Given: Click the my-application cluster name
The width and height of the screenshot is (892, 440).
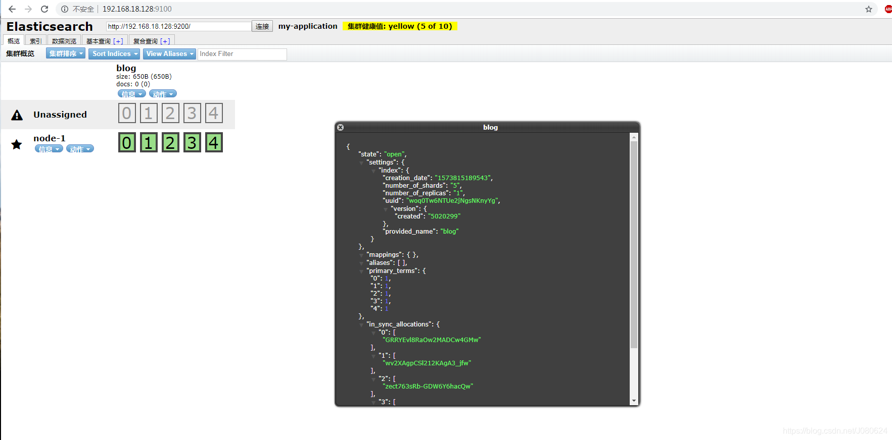Looking at the screenshot, I should click(x=308, y=26).
